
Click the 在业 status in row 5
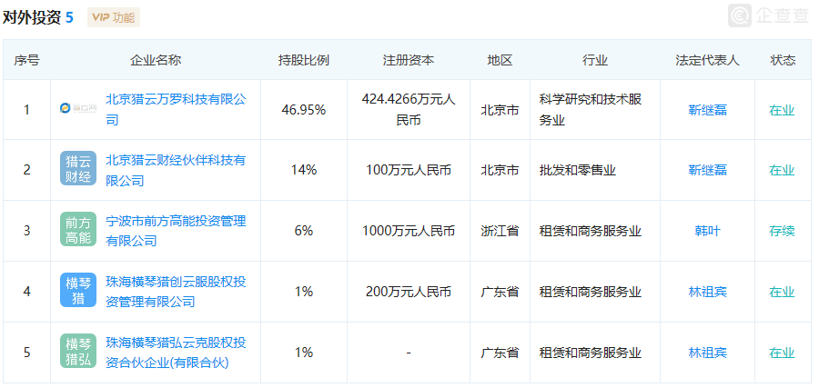[x=782, y=353]
